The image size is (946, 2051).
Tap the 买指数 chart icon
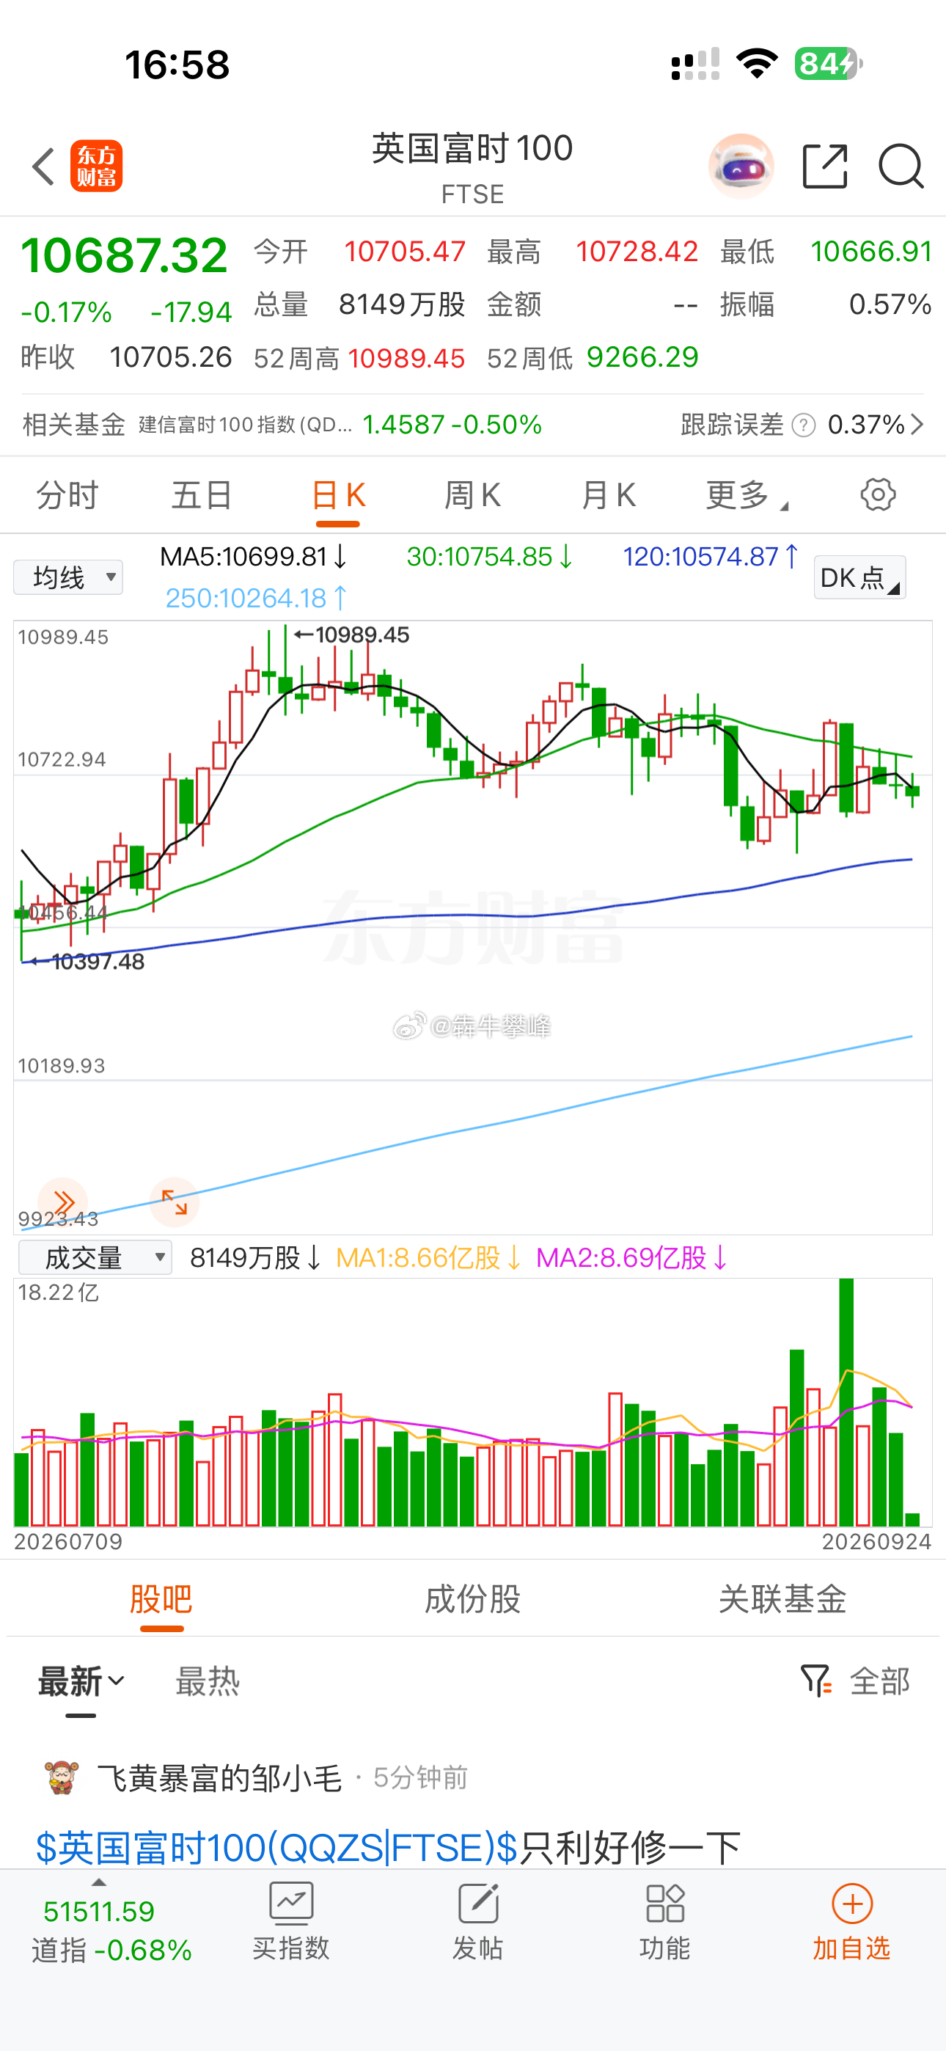pos(291,1904)
